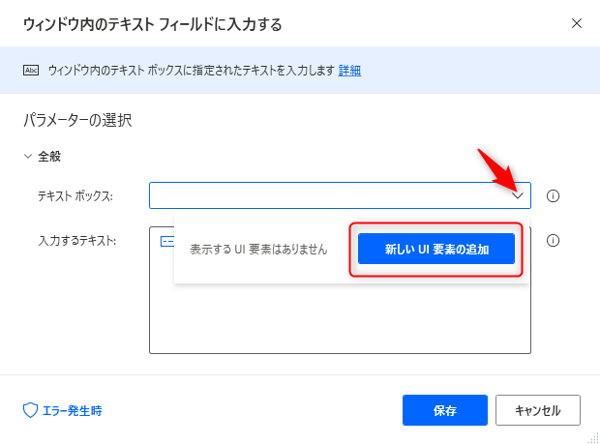Show info icon beside テキスト ボックス field
Screen dimensions: 600x445
[553, 196]
